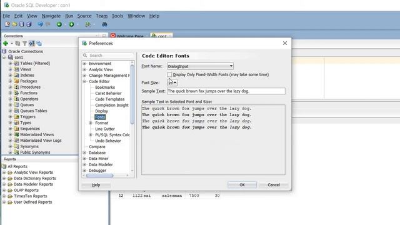Viewport: 400px width, 225px height.
Task: Select Caret Behavior preference item
Action: tap(108, 93)
